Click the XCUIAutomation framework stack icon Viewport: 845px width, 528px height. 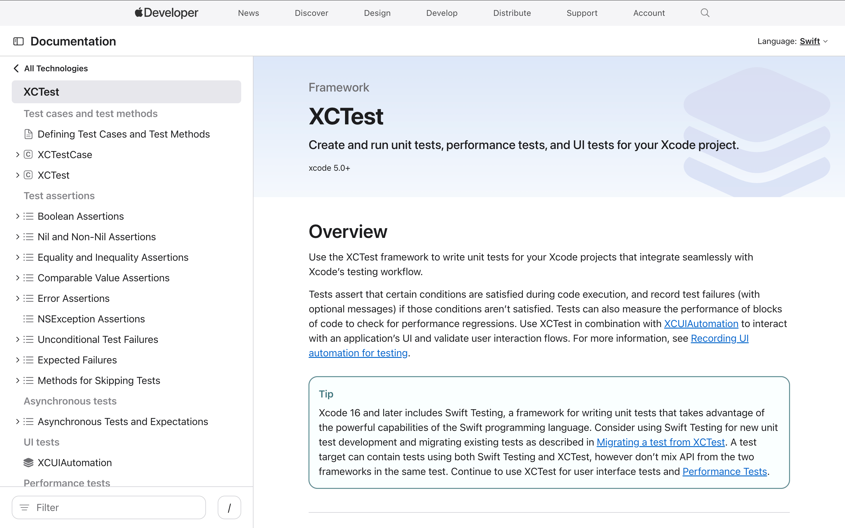coord(28,463)
